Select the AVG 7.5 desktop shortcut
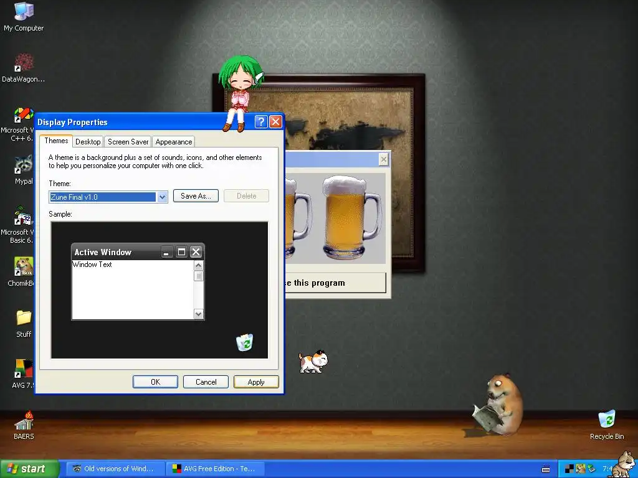The height and width of the screenshot is (478, 638). [24, 374]
